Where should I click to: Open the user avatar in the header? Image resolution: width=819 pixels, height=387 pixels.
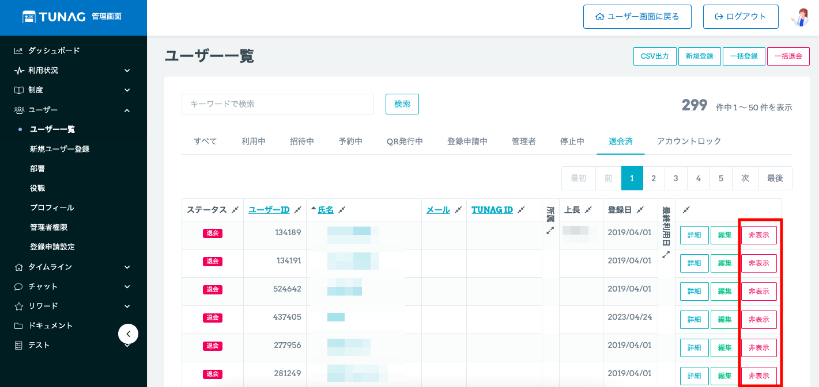(800, 17)
